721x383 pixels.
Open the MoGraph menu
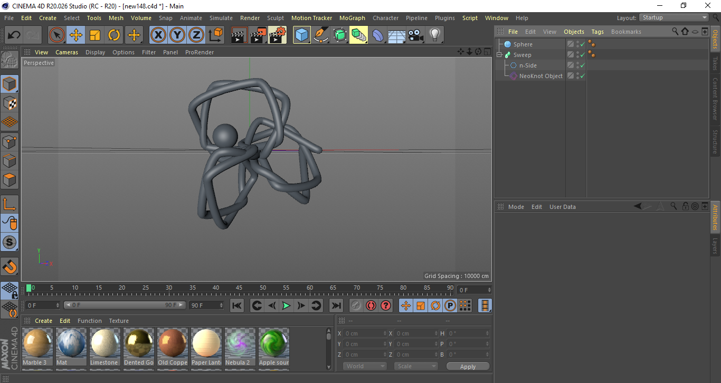[352, 18]
